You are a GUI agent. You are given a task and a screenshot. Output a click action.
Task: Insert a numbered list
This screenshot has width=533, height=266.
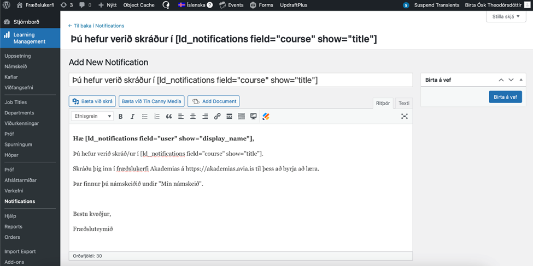pos(157,116)
